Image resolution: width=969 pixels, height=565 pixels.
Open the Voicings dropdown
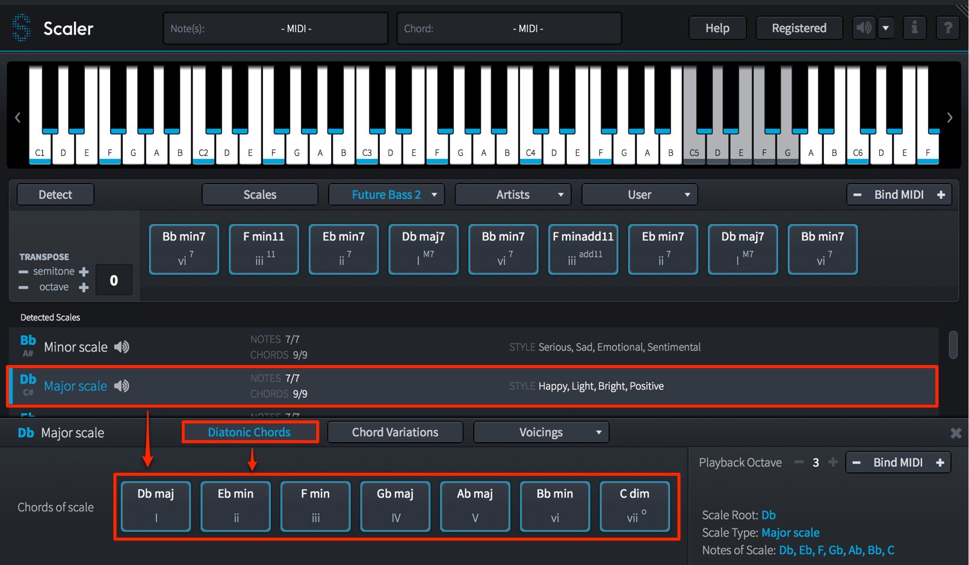coord(541,432)
